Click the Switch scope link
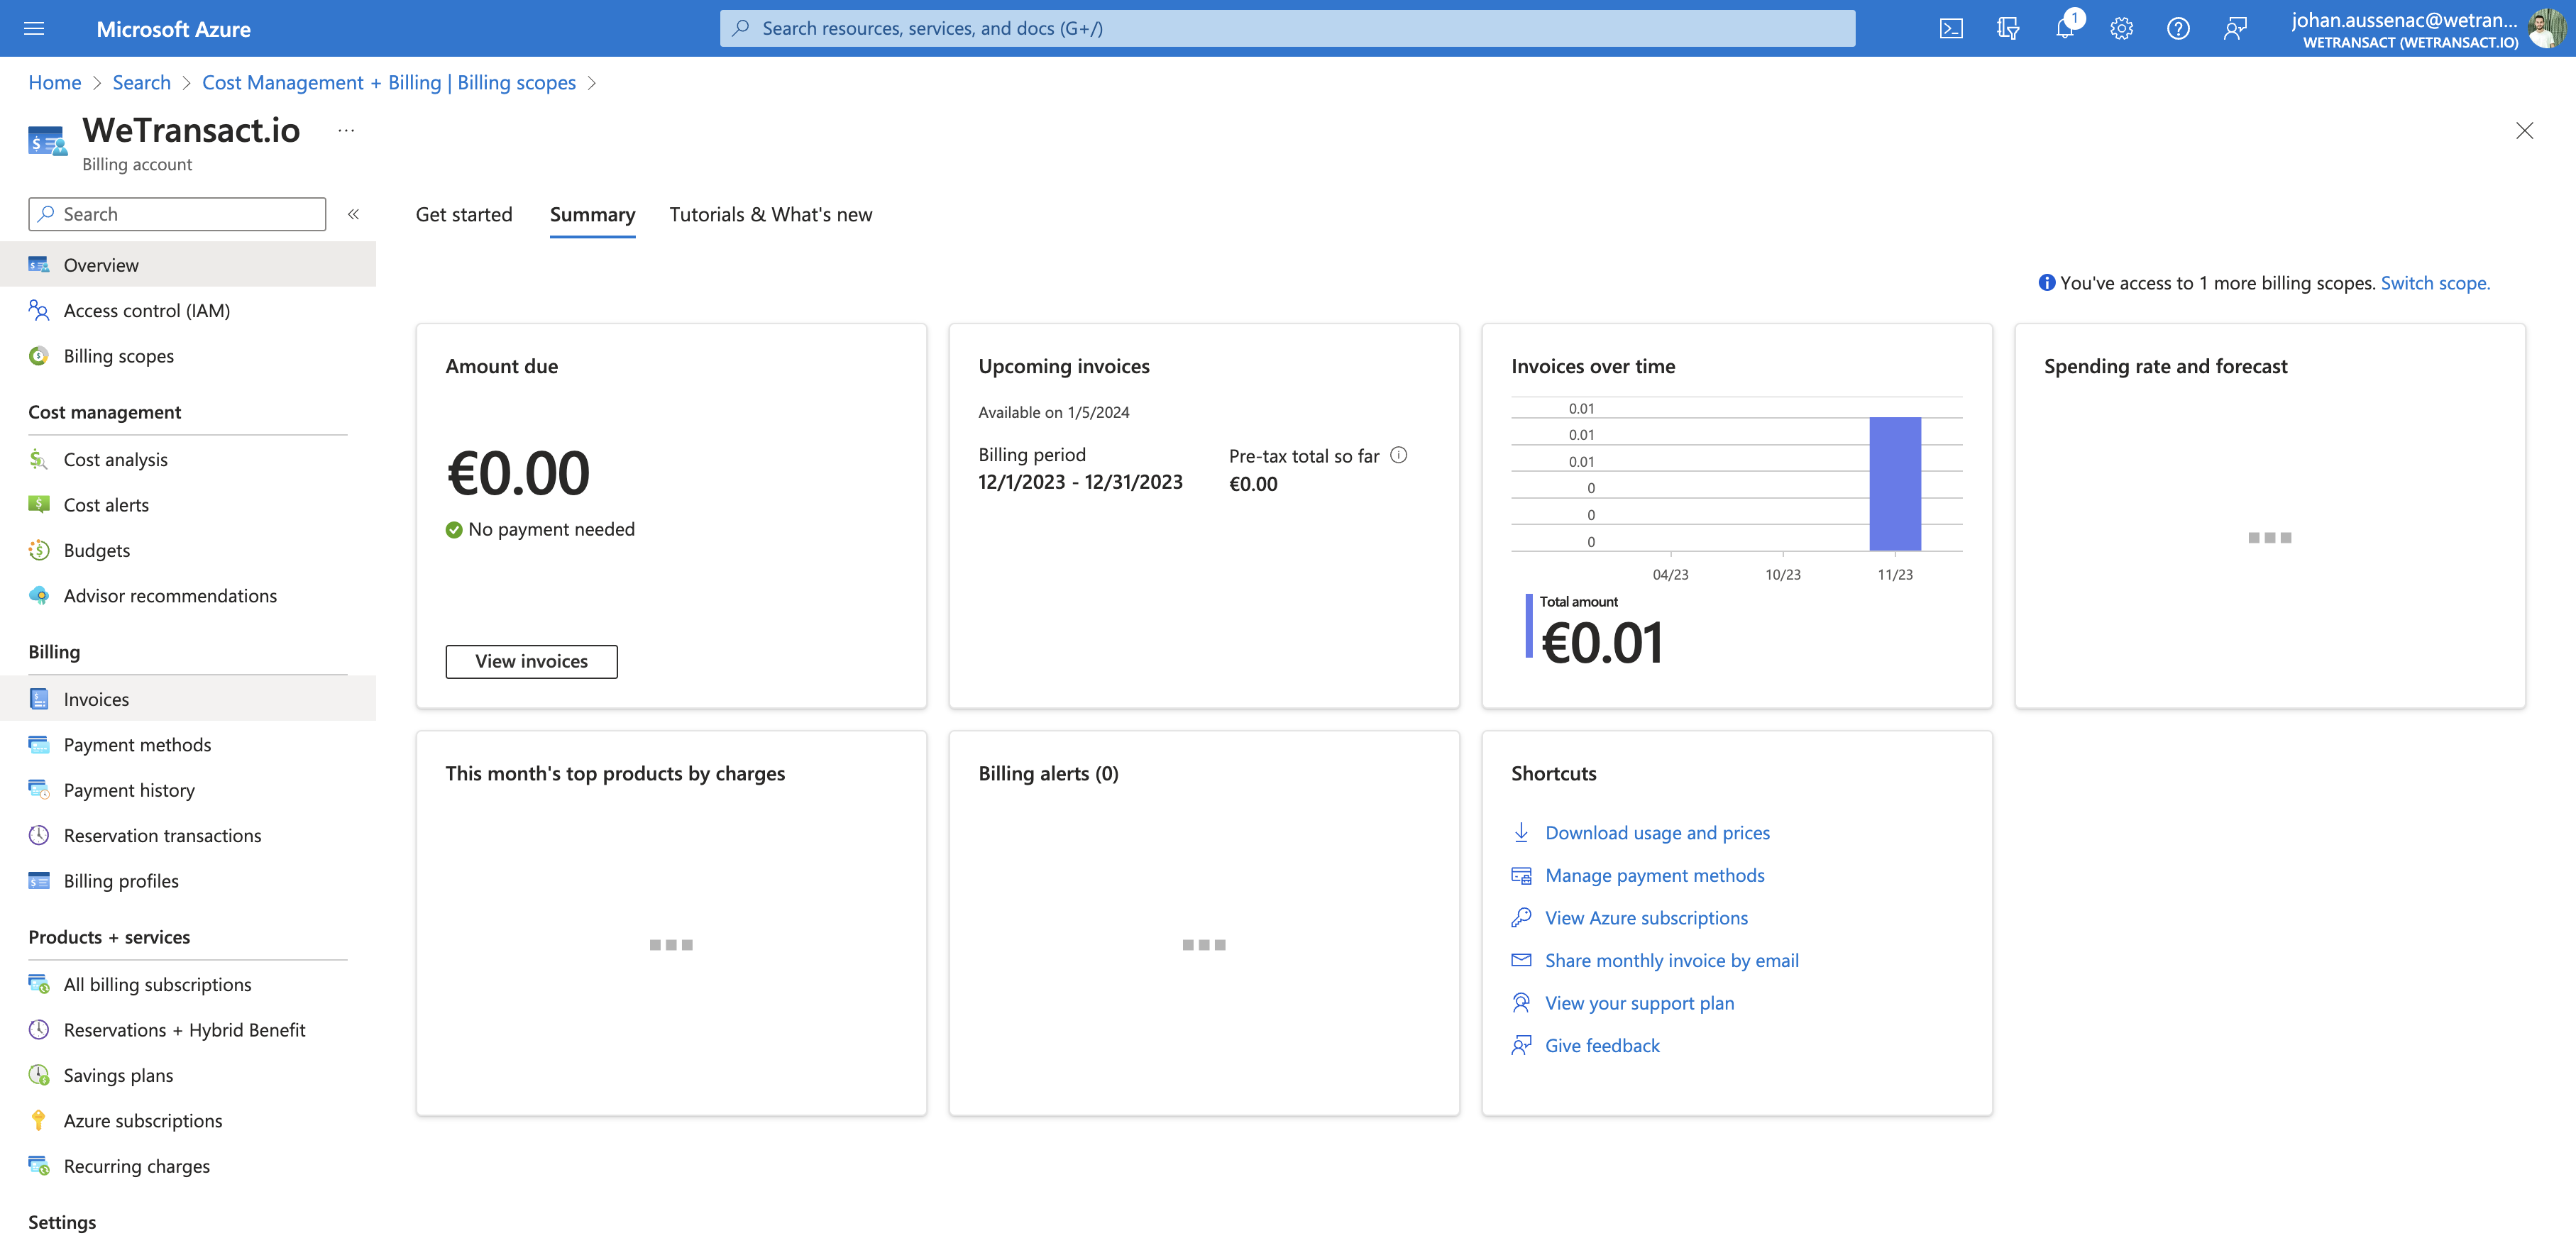The height and width of the screenshot is (1243, 2576). (x=2435, y=283)
